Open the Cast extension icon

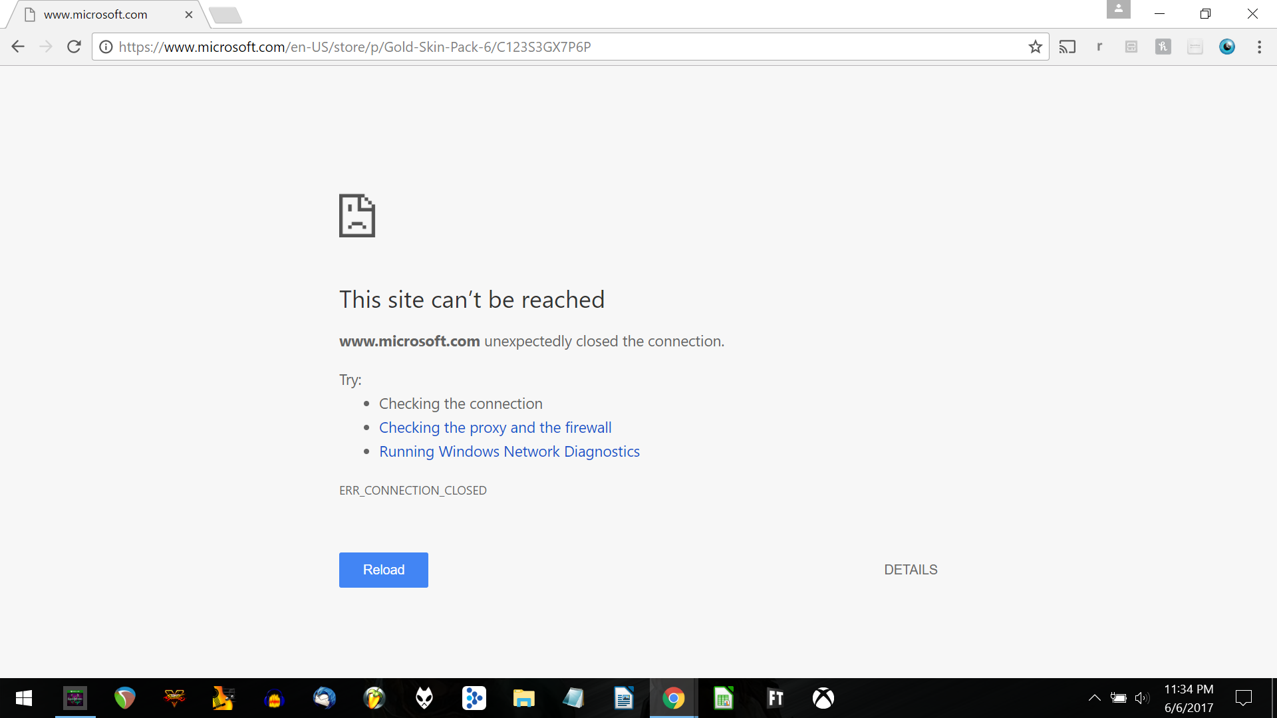(x=1067, y=47)
